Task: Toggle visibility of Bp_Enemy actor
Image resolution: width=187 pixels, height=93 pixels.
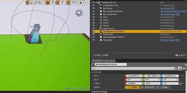Action: (94, 8)
